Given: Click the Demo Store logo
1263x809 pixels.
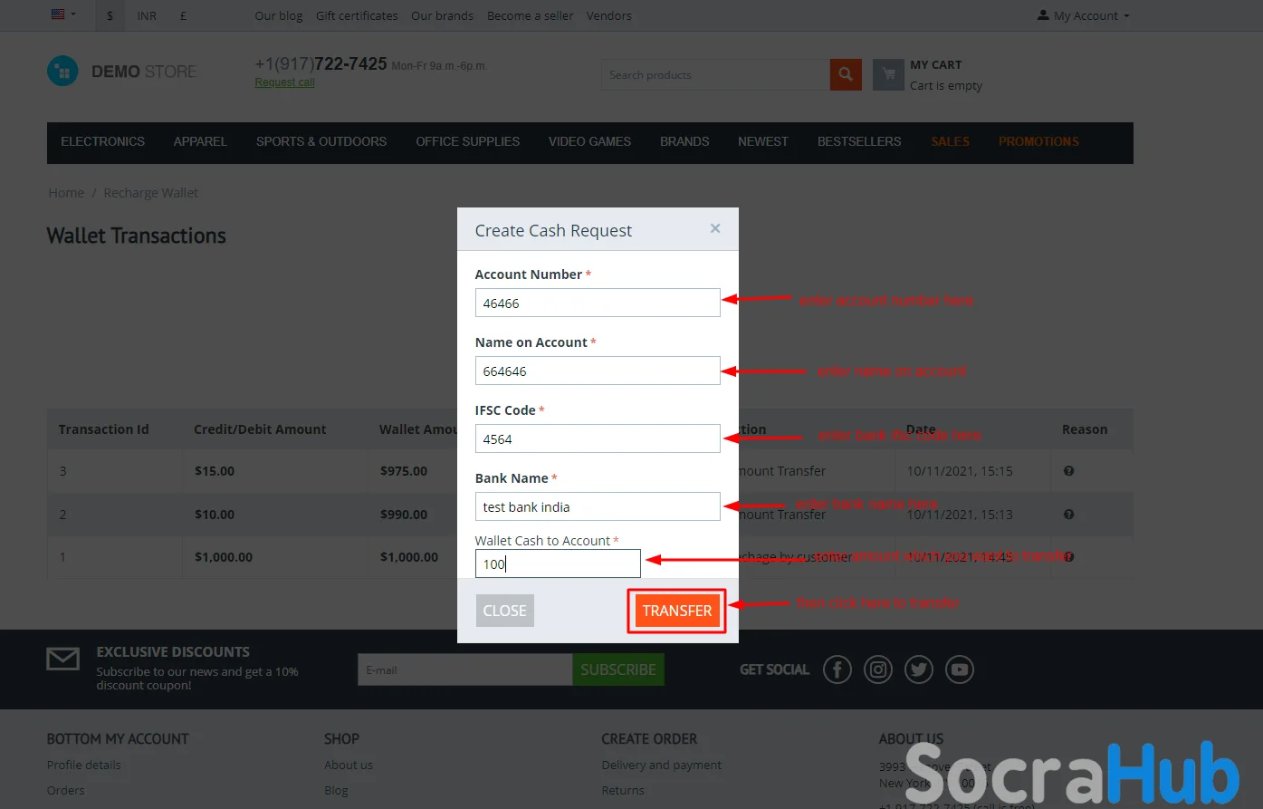Looking at the screenshot, I should [x=122, y=71].
